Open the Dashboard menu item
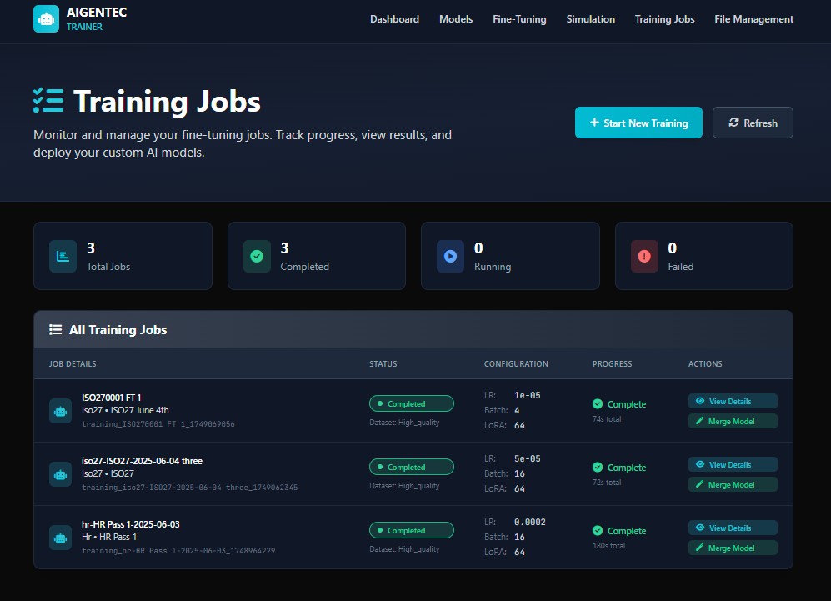The image size is (831, 601). click(x=394, y=18)
